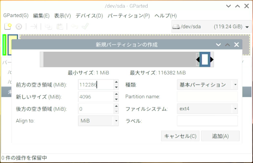Decrease 新しいサイズ with down arrow
253x163 pixels.
[116, 99]
